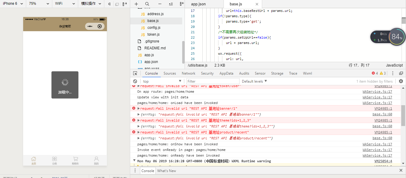This screenshot has width=406, height=178.
Task: Open base.js:60 link for banner/1 errMsg
Action: 383,114
